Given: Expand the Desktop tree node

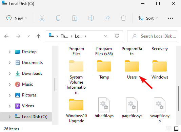Looking at the screenshot, I should click(10, 52).
